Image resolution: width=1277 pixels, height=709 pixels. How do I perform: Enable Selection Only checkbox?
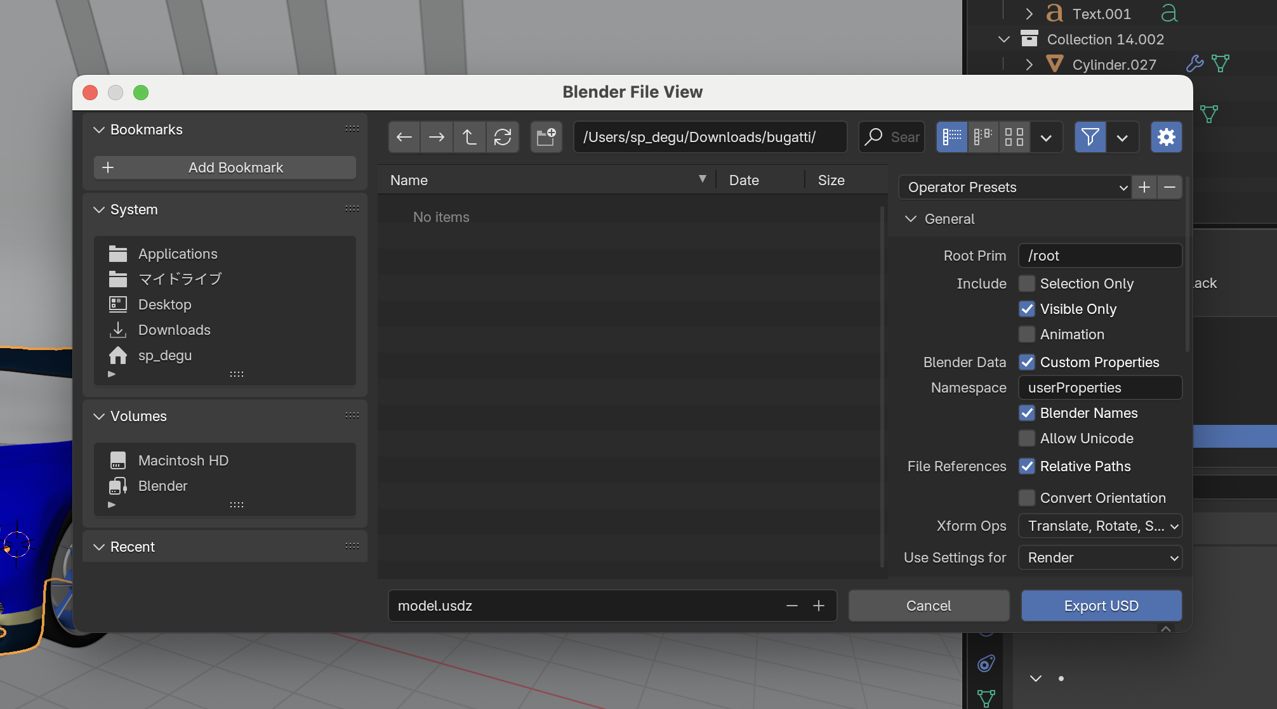(x=1026, y=283)
